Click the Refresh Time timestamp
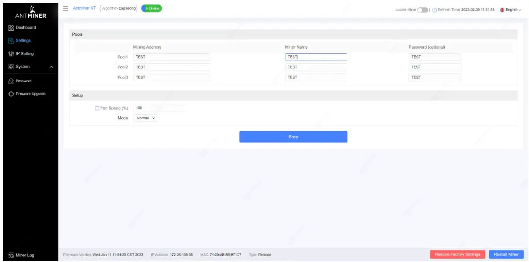 coord(478,10)
